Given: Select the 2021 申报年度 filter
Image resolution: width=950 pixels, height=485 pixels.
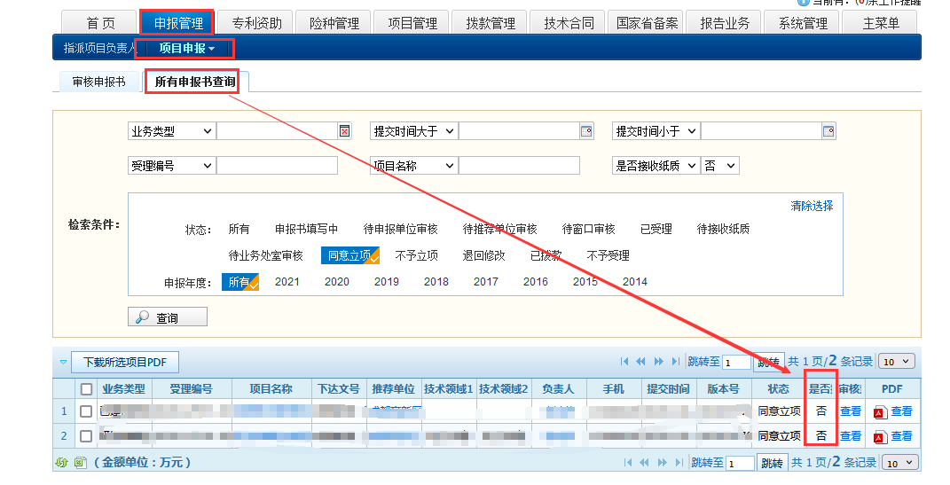Looking at the screenshot, I should (287, 282).
